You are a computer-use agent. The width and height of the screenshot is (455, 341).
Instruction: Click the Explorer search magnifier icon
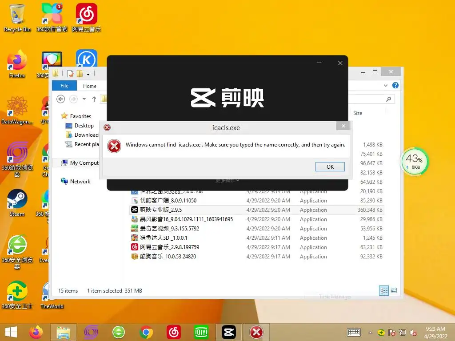tap(388, 99)
